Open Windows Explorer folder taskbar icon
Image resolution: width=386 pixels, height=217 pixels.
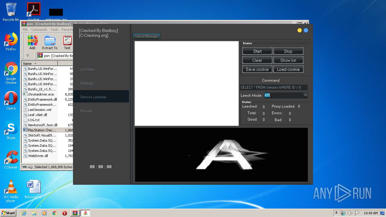(34, 213)
